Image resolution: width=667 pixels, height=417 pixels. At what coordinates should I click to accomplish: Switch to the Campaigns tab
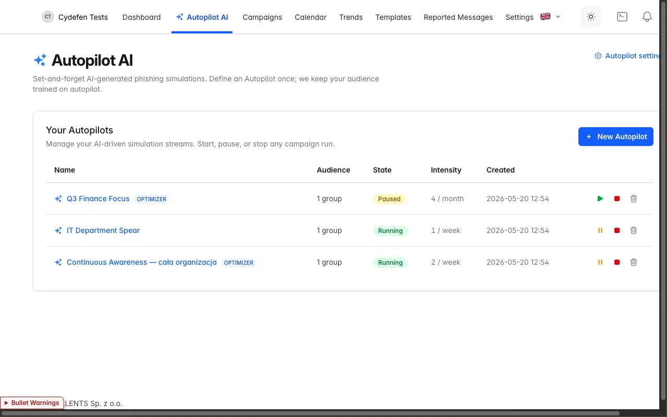point(263,17)
